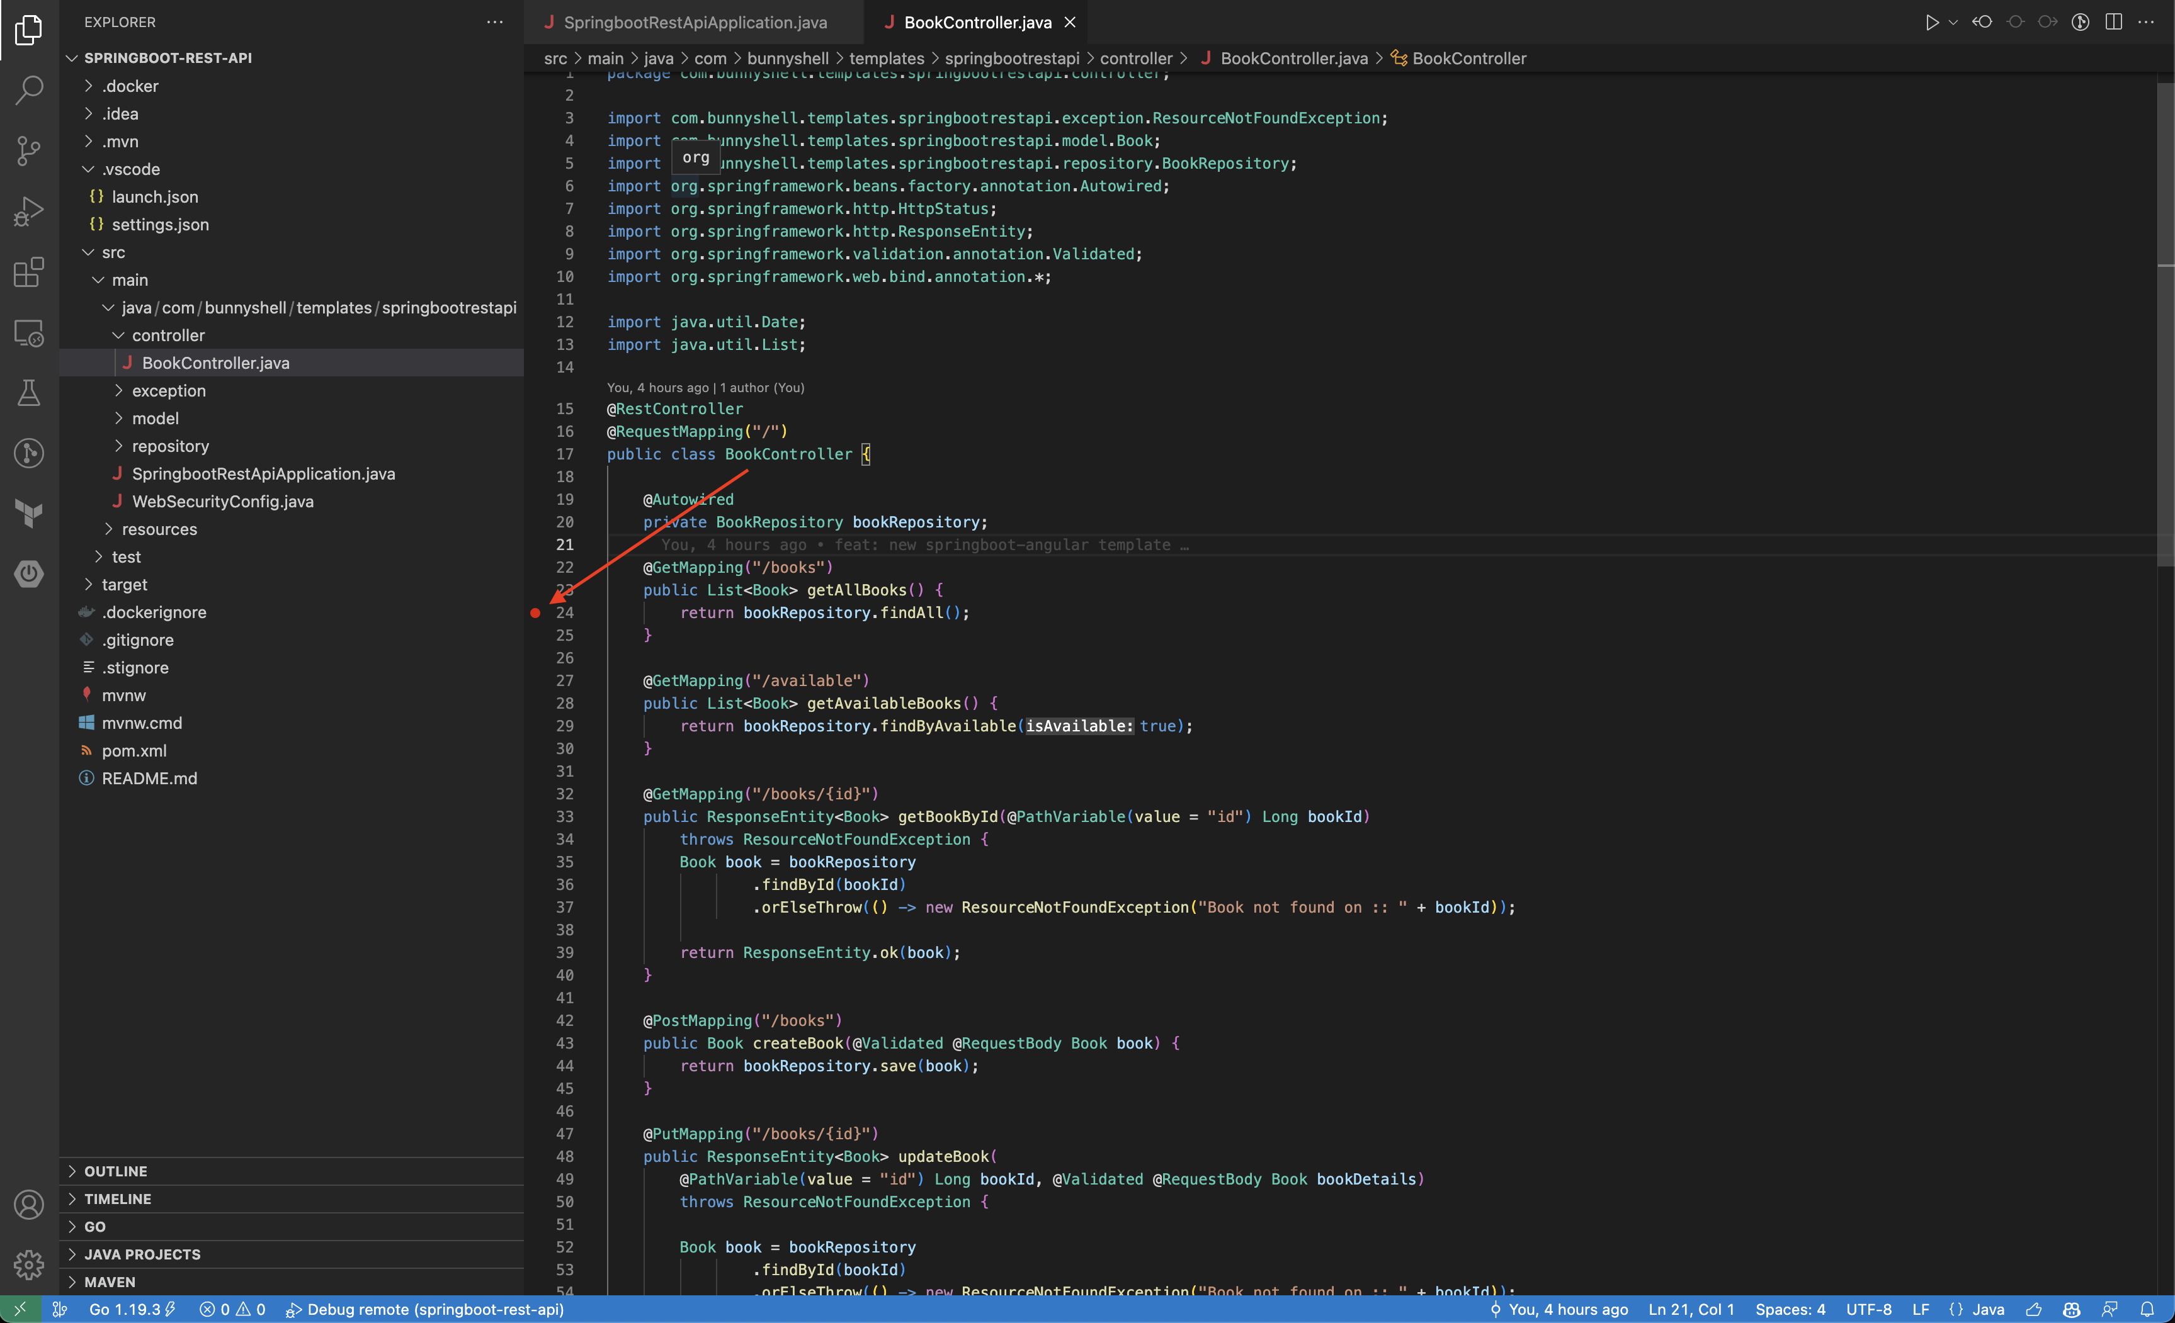Image resolution: width=2175 pixels, height=1323 pixels.
Task: Click Ln 21, Col 1 to go to line
Action: 1691,1310
